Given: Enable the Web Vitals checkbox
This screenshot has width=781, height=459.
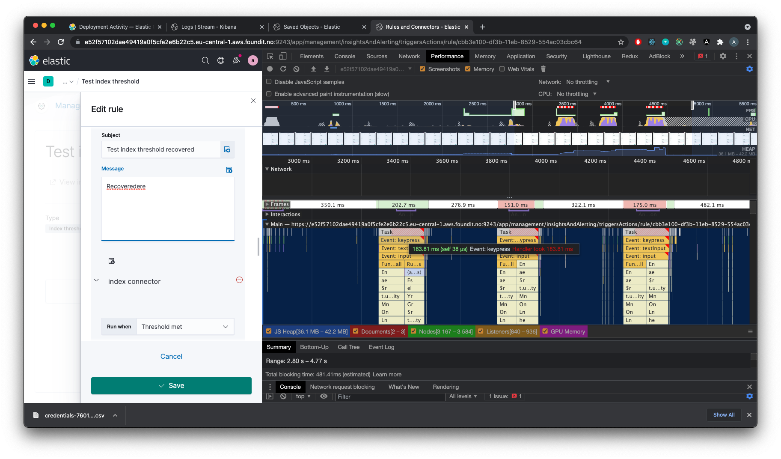Looking at the screenshot, I should 502,69.
